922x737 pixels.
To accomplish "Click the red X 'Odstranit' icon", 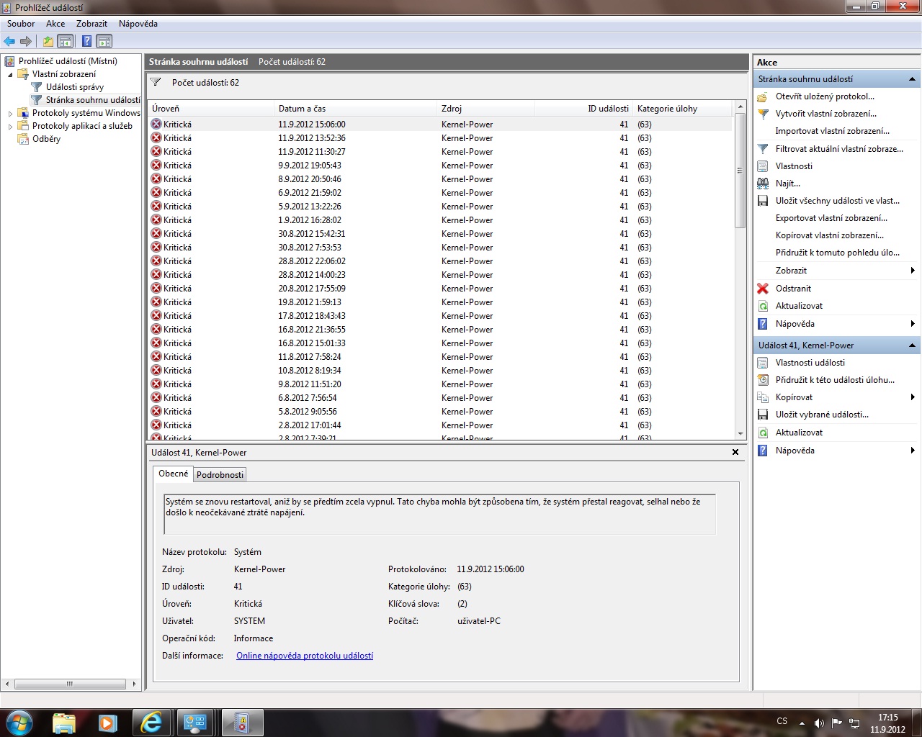I will [763, 289].
